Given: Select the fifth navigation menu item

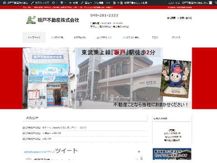Looking at the screenshot, I should (131, 37).
